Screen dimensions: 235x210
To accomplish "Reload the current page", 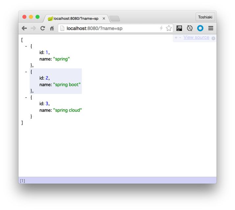I will (x=43, y=28).
